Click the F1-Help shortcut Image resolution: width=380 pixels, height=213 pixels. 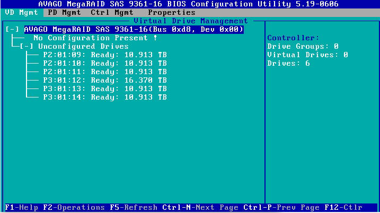[22, 208]
